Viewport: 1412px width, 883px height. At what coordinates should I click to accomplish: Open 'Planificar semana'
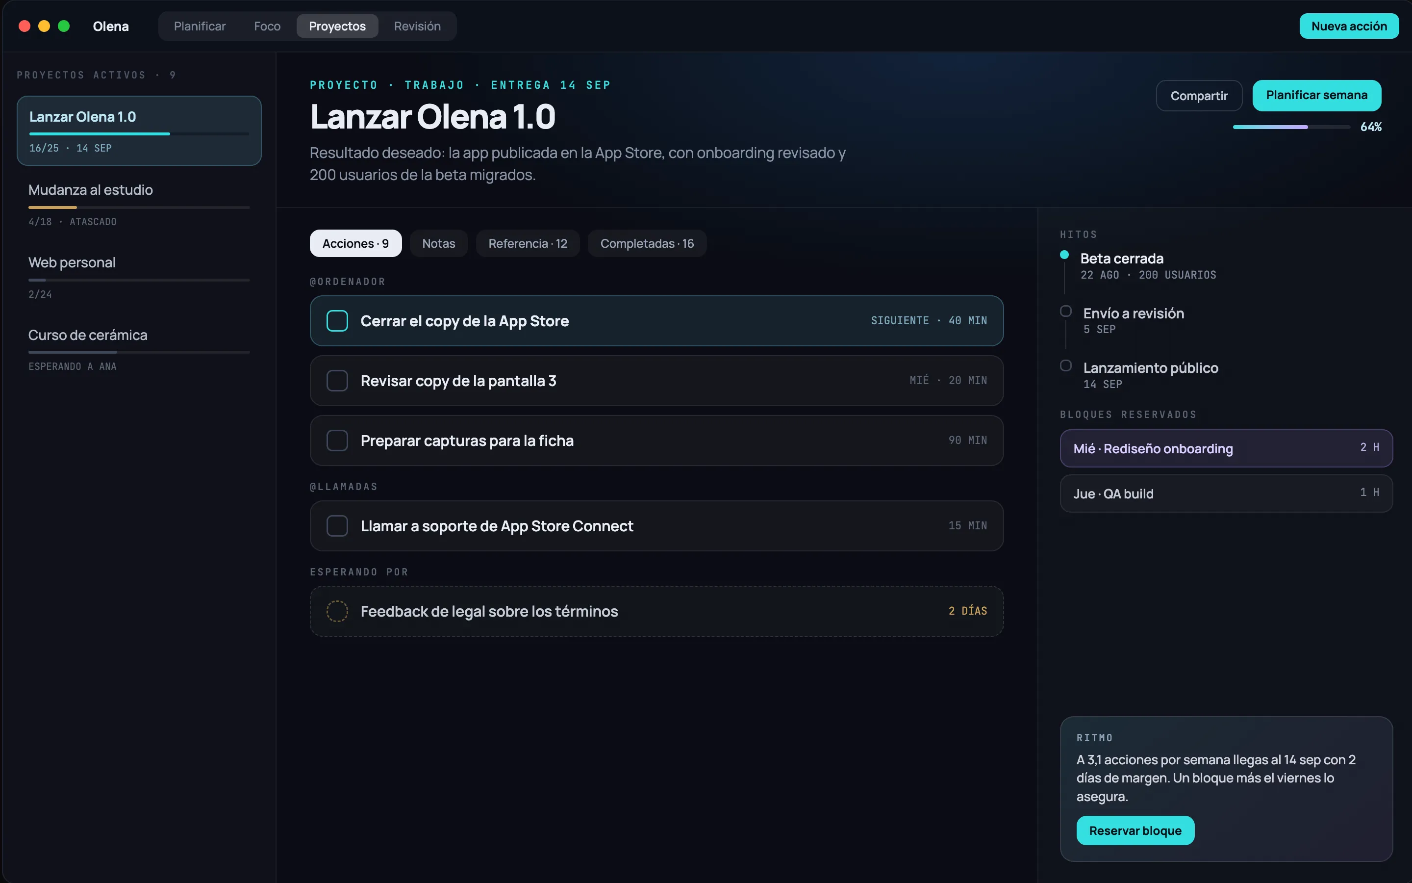[x=1317, y=95]
